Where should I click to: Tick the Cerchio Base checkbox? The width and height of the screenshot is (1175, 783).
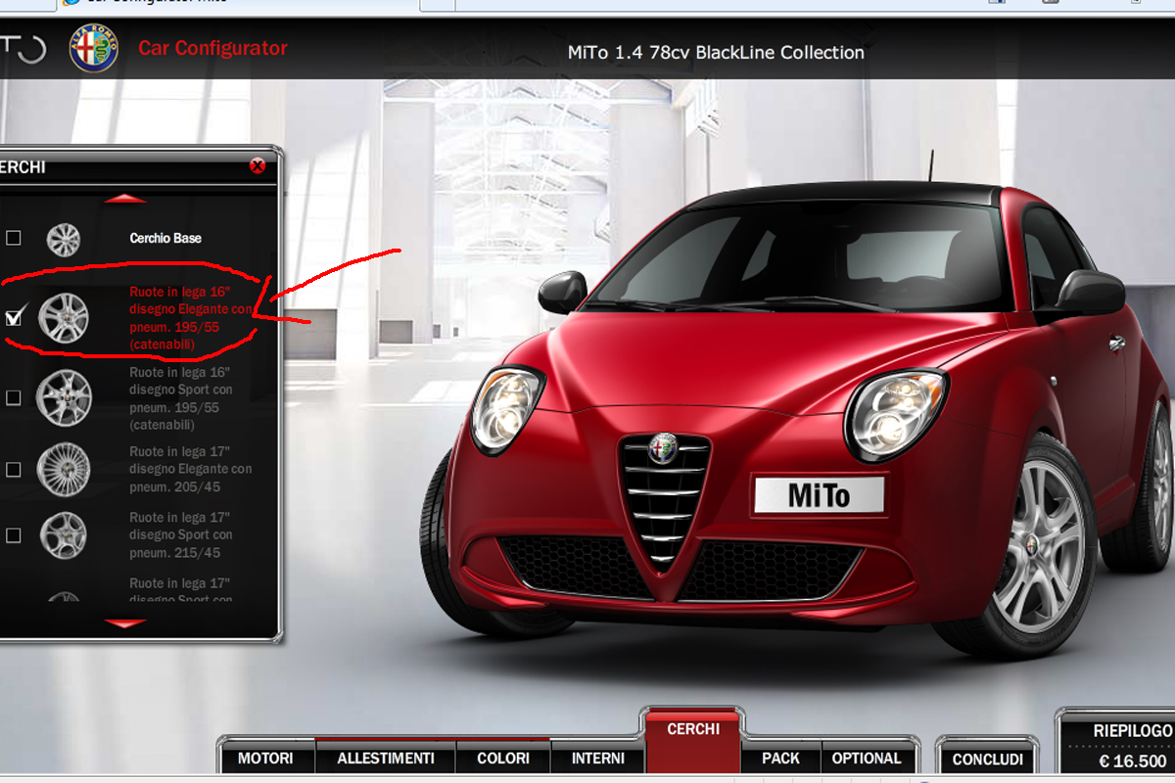tap(14, 238)
